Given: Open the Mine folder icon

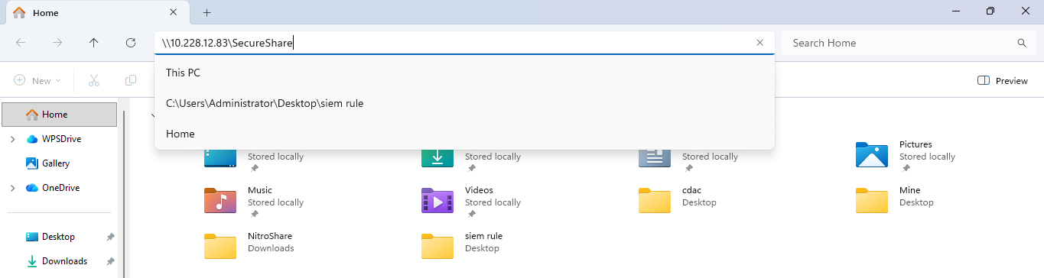Looking at the screenshot, I should [x=872, y=200].
